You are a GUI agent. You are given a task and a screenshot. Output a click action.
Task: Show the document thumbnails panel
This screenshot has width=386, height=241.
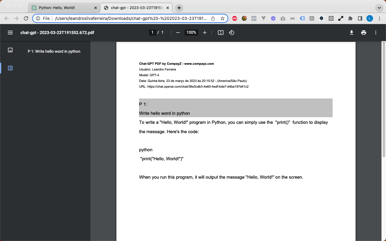coord(10,50)
